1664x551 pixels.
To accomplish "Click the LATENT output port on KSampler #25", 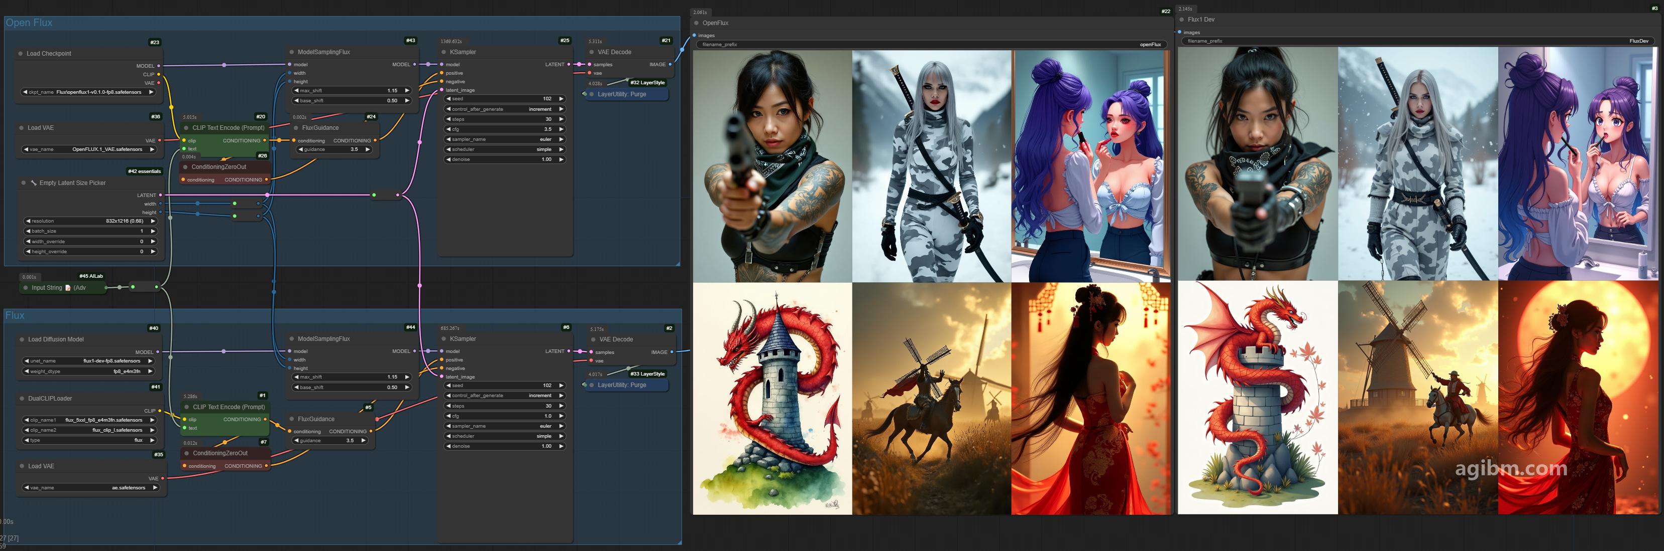I will [x=569, y=65].
